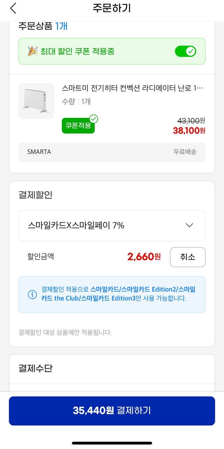Tap the 스마트미 전기히터 product title
Image resolution: width=224 pixels, height=449 pixels.
point(132,88)
